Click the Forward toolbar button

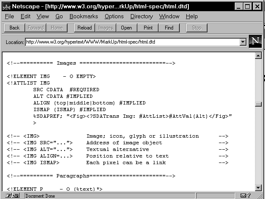[36, 28]
